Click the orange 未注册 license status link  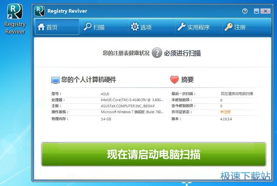tap(225, 112)
